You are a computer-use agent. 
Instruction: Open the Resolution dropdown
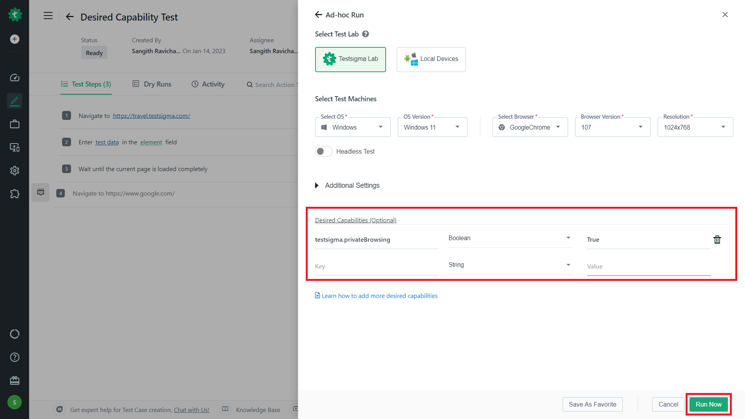[x=695, y=127]
